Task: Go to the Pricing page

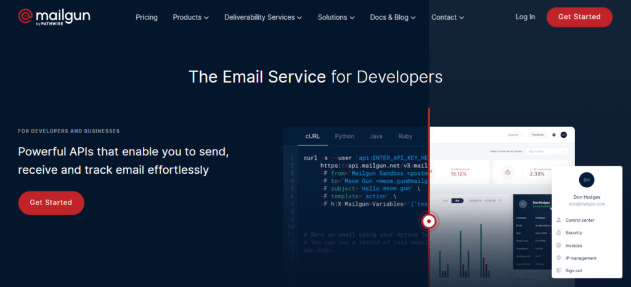Action: tap(147, 17)
